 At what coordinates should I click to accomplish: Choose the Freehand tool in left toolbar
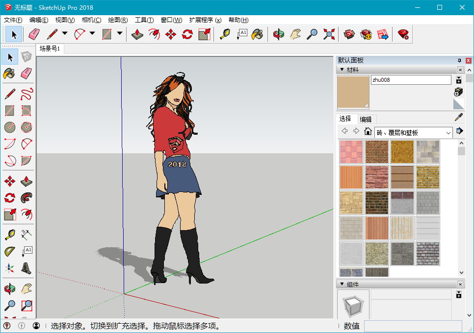[x=26, y=94]
